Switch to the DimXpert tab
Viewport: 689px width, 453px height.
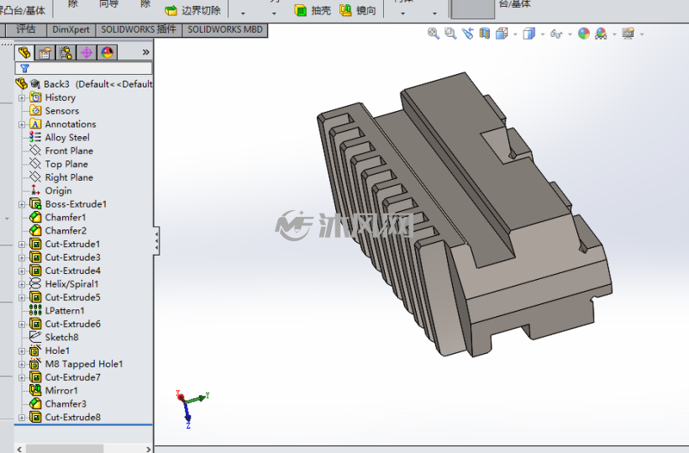pyautogui.click(x=71, y=29)
